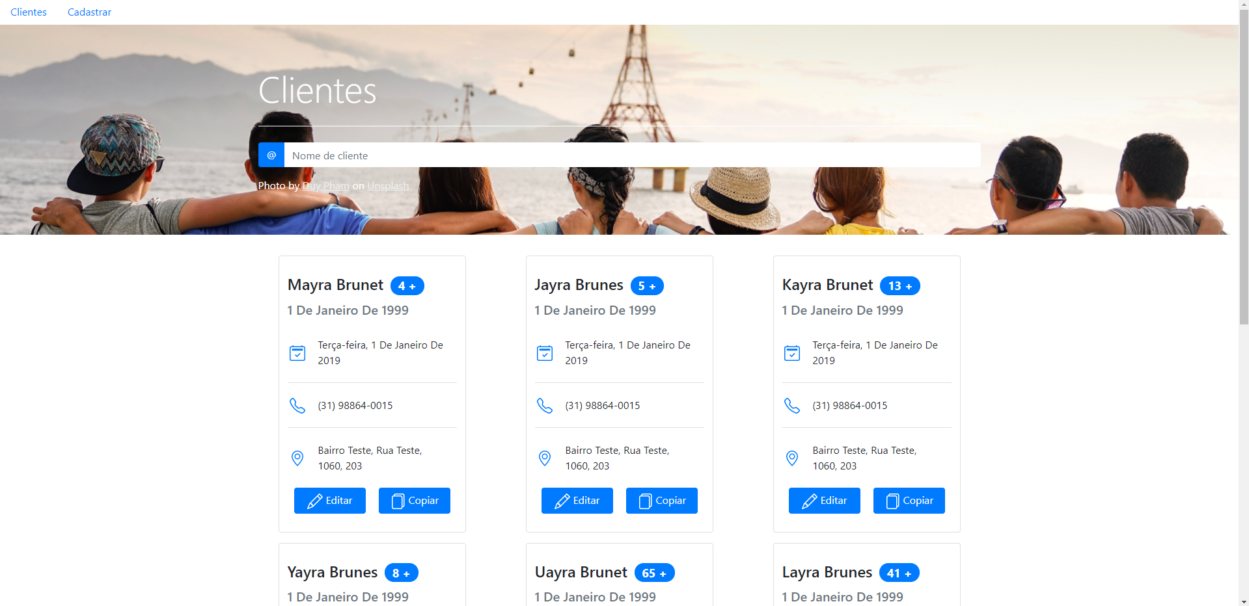Image resolution: width=1249 pixels, height=606 pixels.
Task: Click the 8 + badge on Yayra Brunes
Action: tap(402, 573)
